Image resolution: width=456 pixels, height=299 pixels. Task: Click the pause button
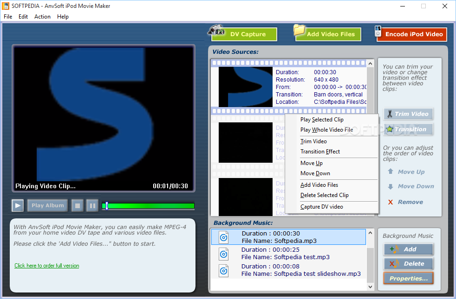[92, 205]
